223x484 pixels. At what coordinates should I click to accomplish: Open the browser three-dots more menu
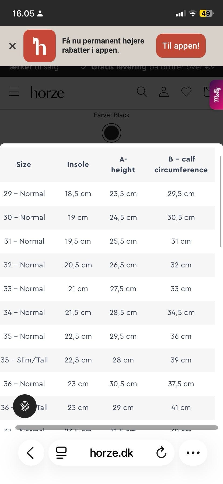click(x=193, y=453)
